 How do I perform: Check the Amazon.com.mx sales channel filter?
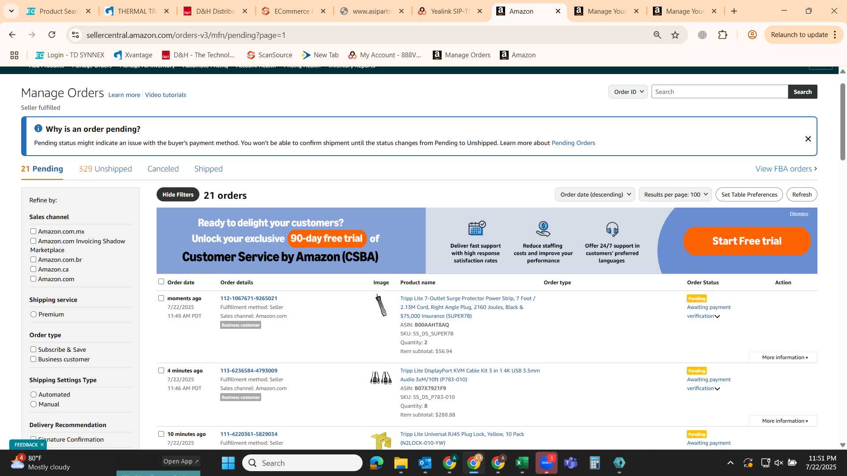(33, 231)
